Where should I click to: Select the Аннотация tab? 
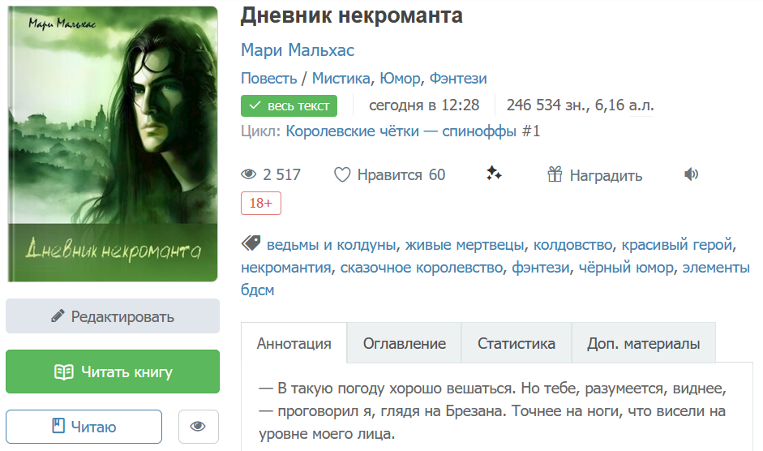tap(294, 343)
